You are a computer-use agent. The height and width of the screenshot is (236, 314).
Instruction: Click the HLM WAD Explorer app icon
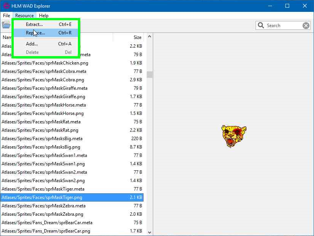pos(6,6)
